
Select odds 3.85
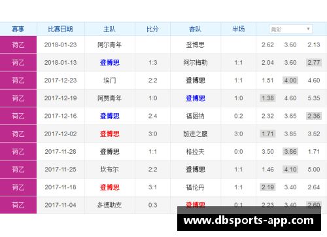click(290, 134)
